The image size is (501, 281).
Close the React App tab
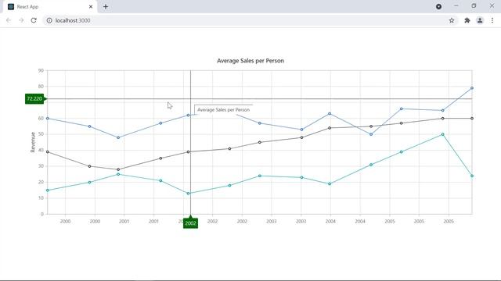[91, 7]
